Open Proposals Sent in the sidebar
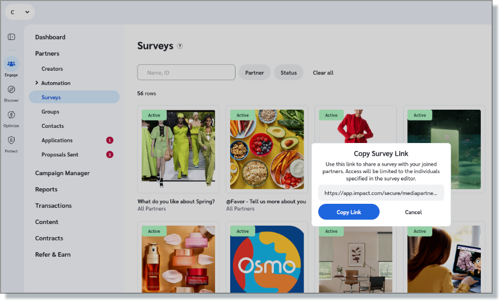Screen dimensions: 500x301 [x=60, y=154]
